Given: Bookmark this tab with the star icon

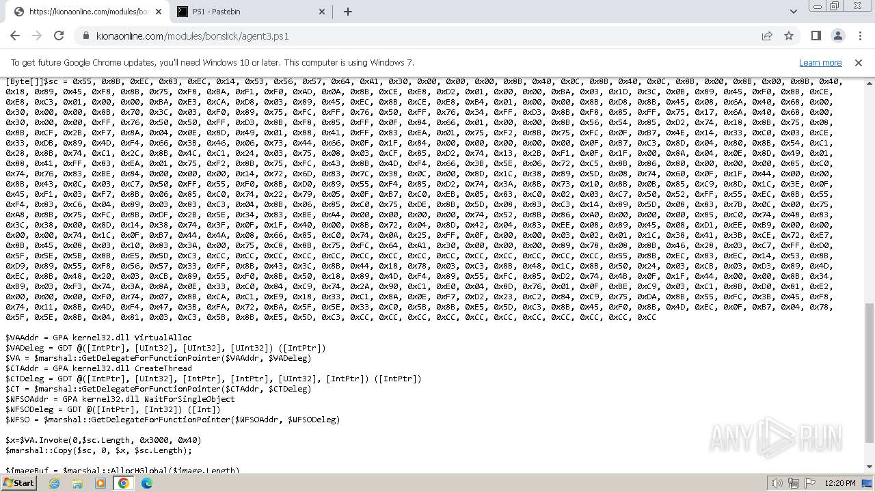Looking at the screenshot, I should (x=789, y=36).
